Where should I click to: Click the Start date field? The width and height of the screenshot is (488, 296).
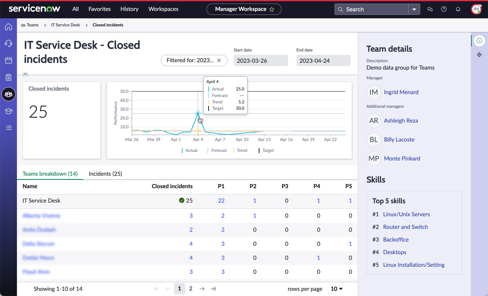(261, 61)
